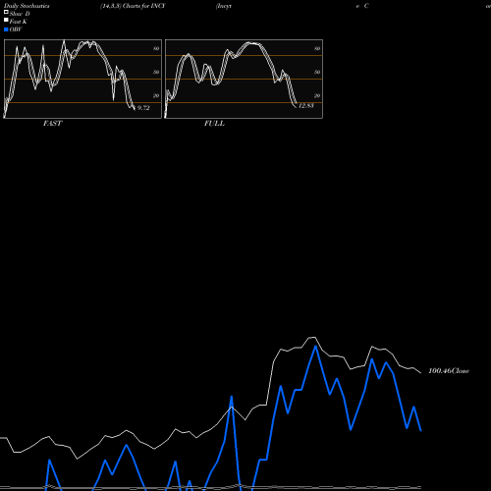Click the Fast K legend swatch
This screenshot has width=491, height=491.
coord(6,21)
